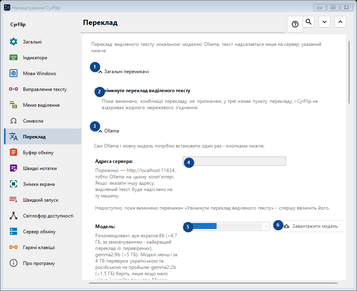Click the Завантажити модель button

[309, 226]
